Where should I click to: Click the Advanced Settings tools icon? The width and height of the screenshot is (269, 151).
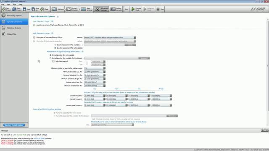click(x=97, y=9)
